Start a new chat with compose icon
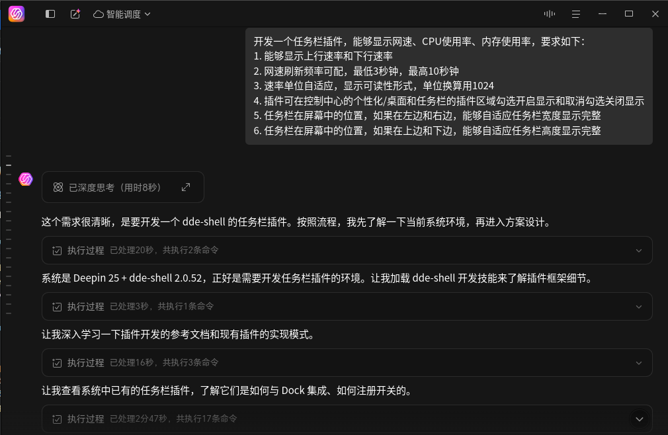This screenshot has height=435, width=668. [x=75, y=14]
